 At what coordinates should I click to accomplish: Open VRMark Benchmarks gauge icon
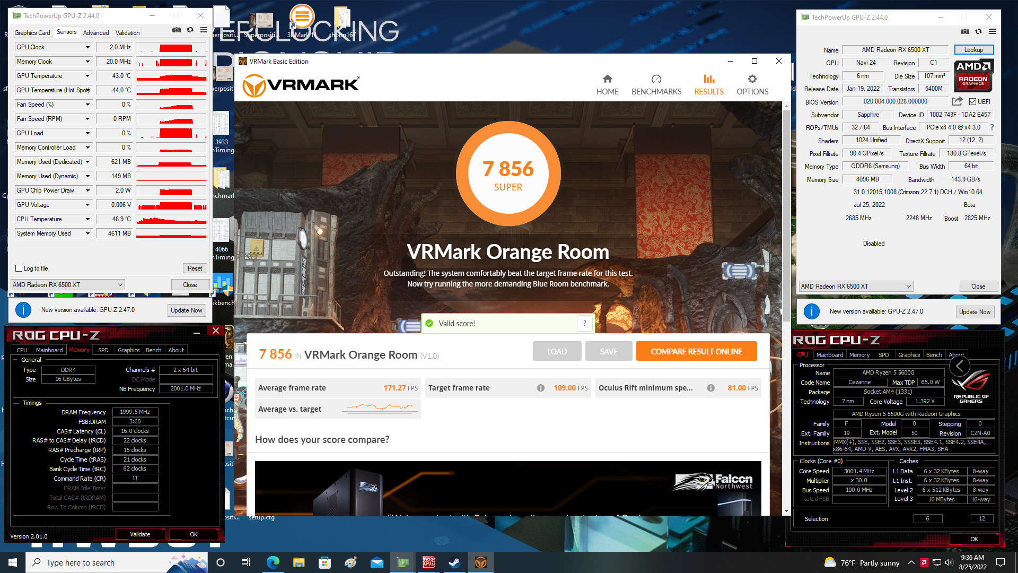(656, 79)
